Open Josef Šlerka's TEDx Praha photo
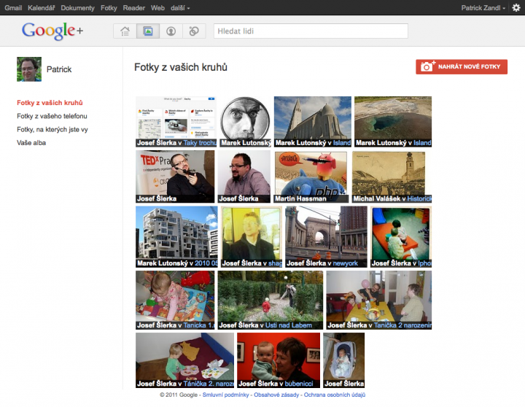Image resolution: width=525 pixels, height=407 pixels. [x=175, y=177]
